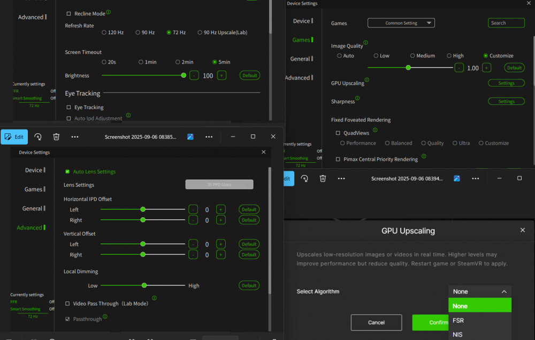Uncheck Auto Lens Settings

67,172
